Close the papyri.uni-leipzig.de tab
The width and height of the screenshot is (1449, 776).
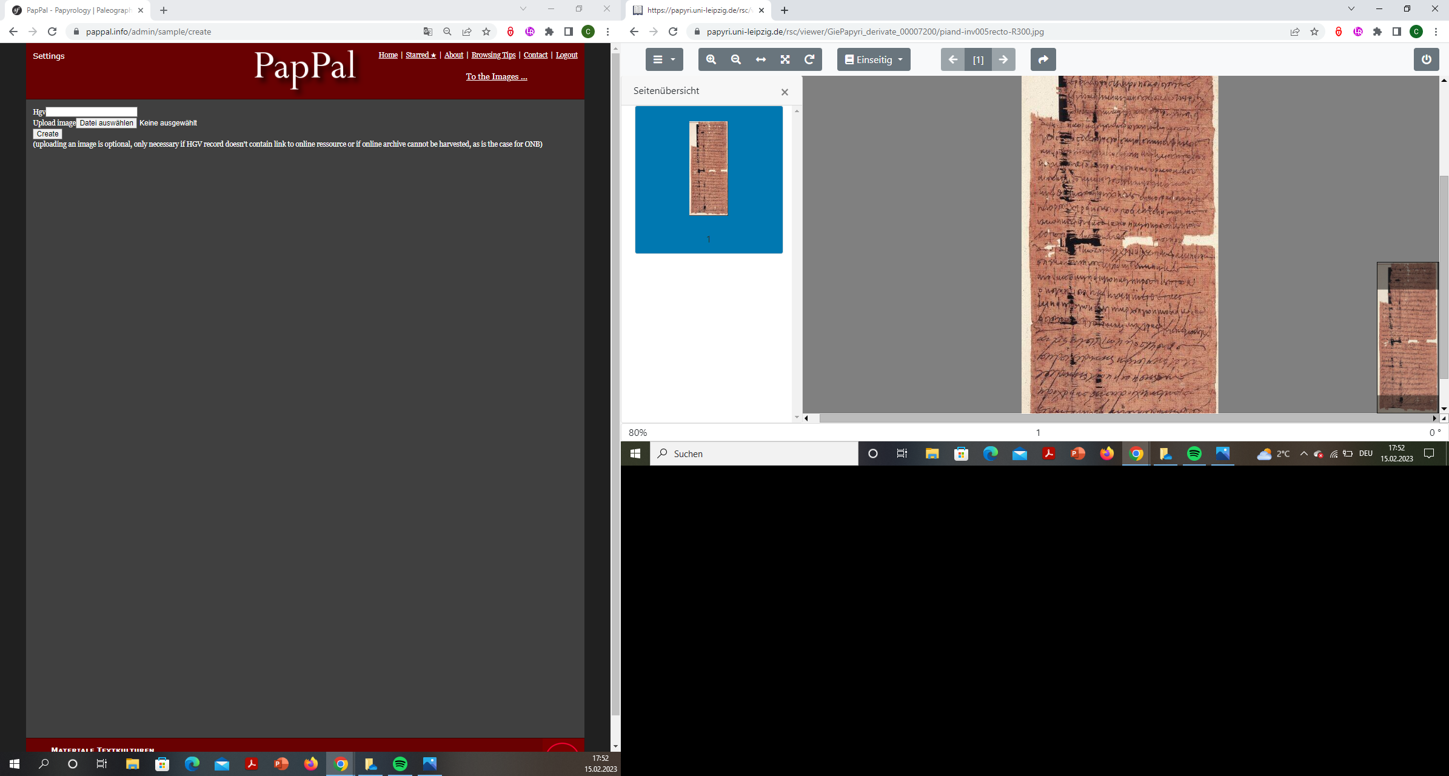[x=761, y=10]
